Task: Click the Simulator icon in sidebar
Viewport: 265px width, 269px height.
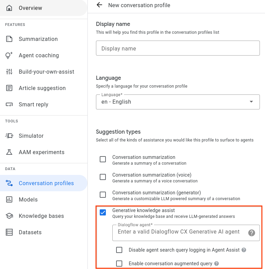Action: [9, 136]
